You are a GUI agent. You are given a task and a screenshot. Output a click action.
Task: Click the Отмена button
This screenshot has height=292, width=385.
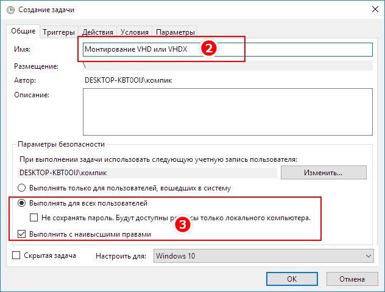pyautogui.click(x=352, y=279)
